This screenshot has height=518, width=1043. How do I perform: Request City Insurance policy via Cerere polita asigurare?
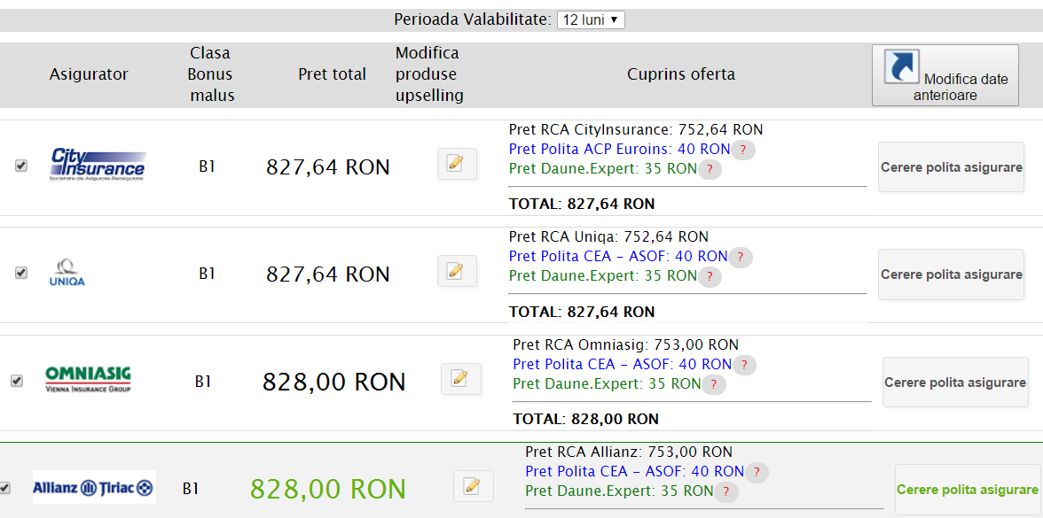(x=951, y=167)
